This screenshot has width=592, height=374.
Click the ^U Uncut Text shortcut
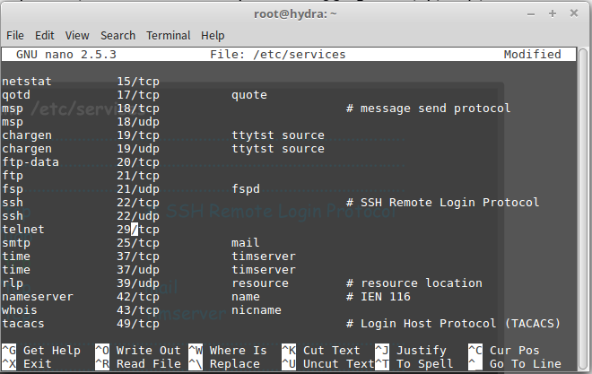point(327,364)
